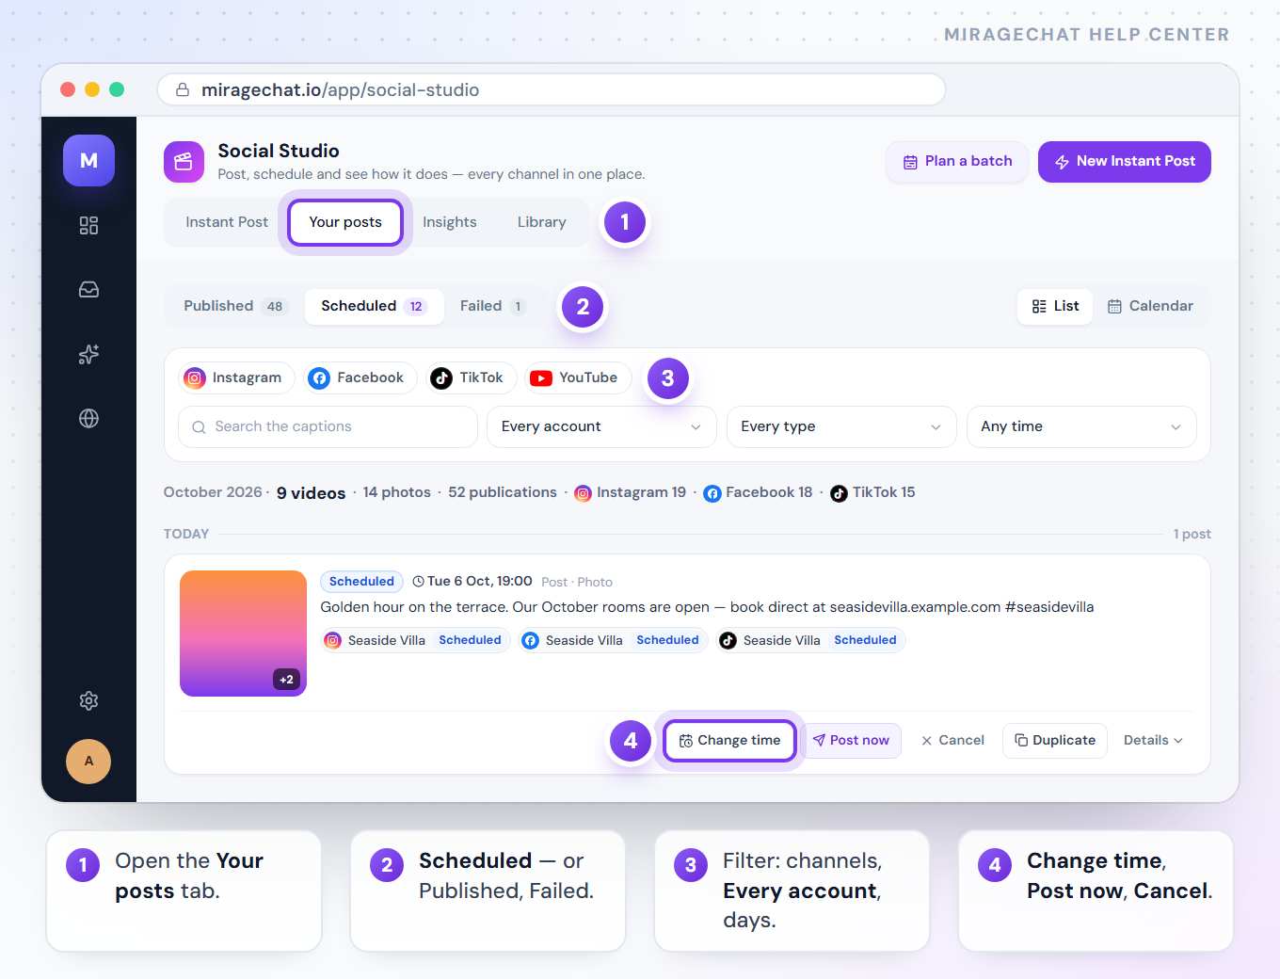Click the TikTok Seaside Villa account chip
Image resolution: width=1280 pixels, height=979 pixels.
click(810, 640)
